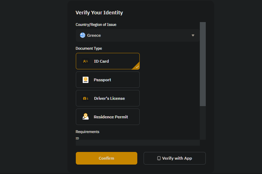262x174 pixels.
Task: Click the Driver's License car icon
Action: [85, 98]
